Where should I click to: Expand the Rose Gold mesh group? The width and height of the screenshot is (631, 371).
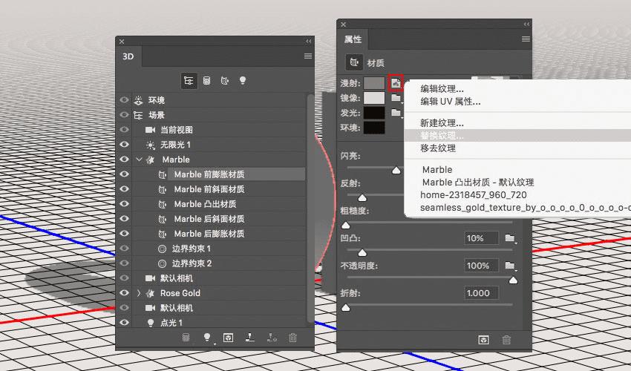click(x=139, y=293)
